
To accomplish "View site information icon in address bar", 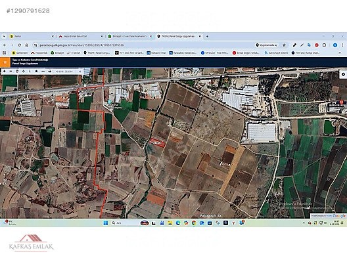I will point(35,45).
